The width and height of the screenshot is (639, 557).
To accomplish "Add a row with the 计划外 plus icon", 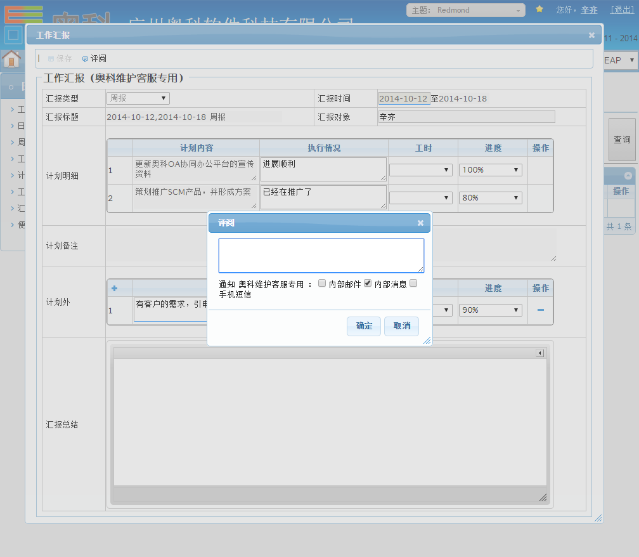I will tap(115, 289).
